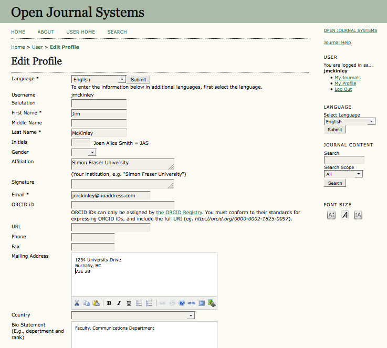This screenshot has height=348, width=387.
Task: Open the HTML source editor icon
Action: point(192,303)
